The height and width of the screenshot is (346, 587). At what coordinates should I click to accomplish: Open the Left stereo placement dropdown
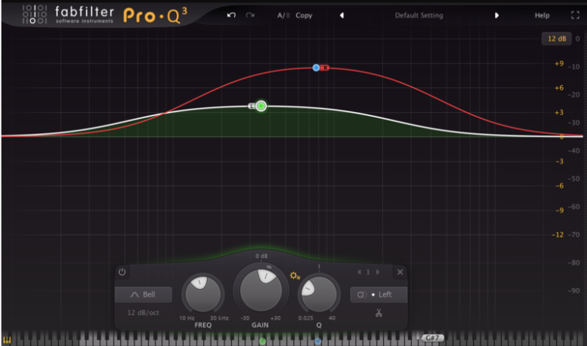tap(378, 294)
